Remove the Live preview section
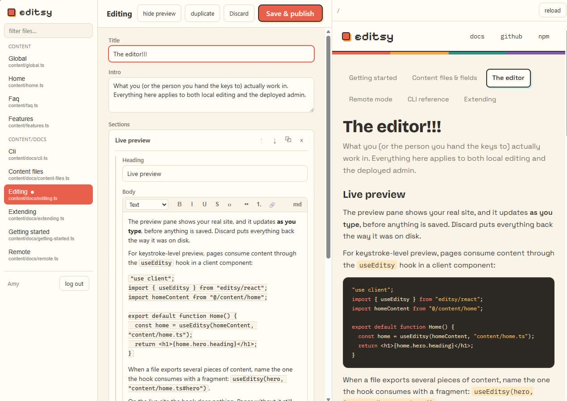 pyautogui.click(x=301, y=140)
